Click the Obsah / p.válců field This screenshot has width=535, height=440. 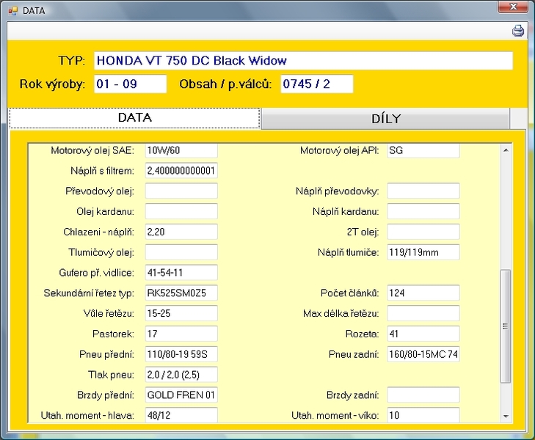[316, 84]
